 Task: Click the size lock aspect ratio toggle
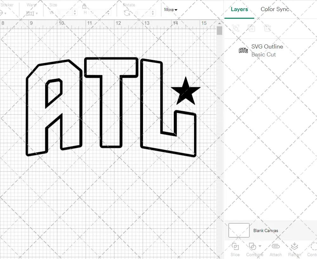coord(84,6)
